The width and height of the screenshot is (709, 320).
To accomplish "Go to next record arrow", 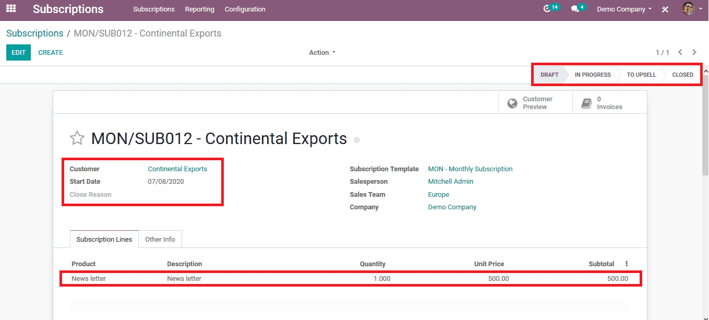I will (x=694, y=52).
